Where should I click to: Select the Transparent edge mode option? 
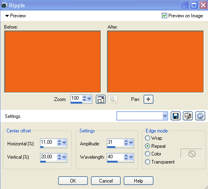147,162
